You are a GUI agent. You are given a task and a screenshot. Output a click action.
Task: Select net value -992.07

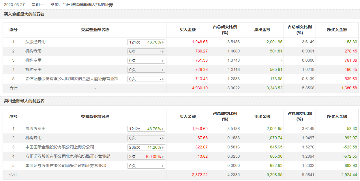coord(350,138)
